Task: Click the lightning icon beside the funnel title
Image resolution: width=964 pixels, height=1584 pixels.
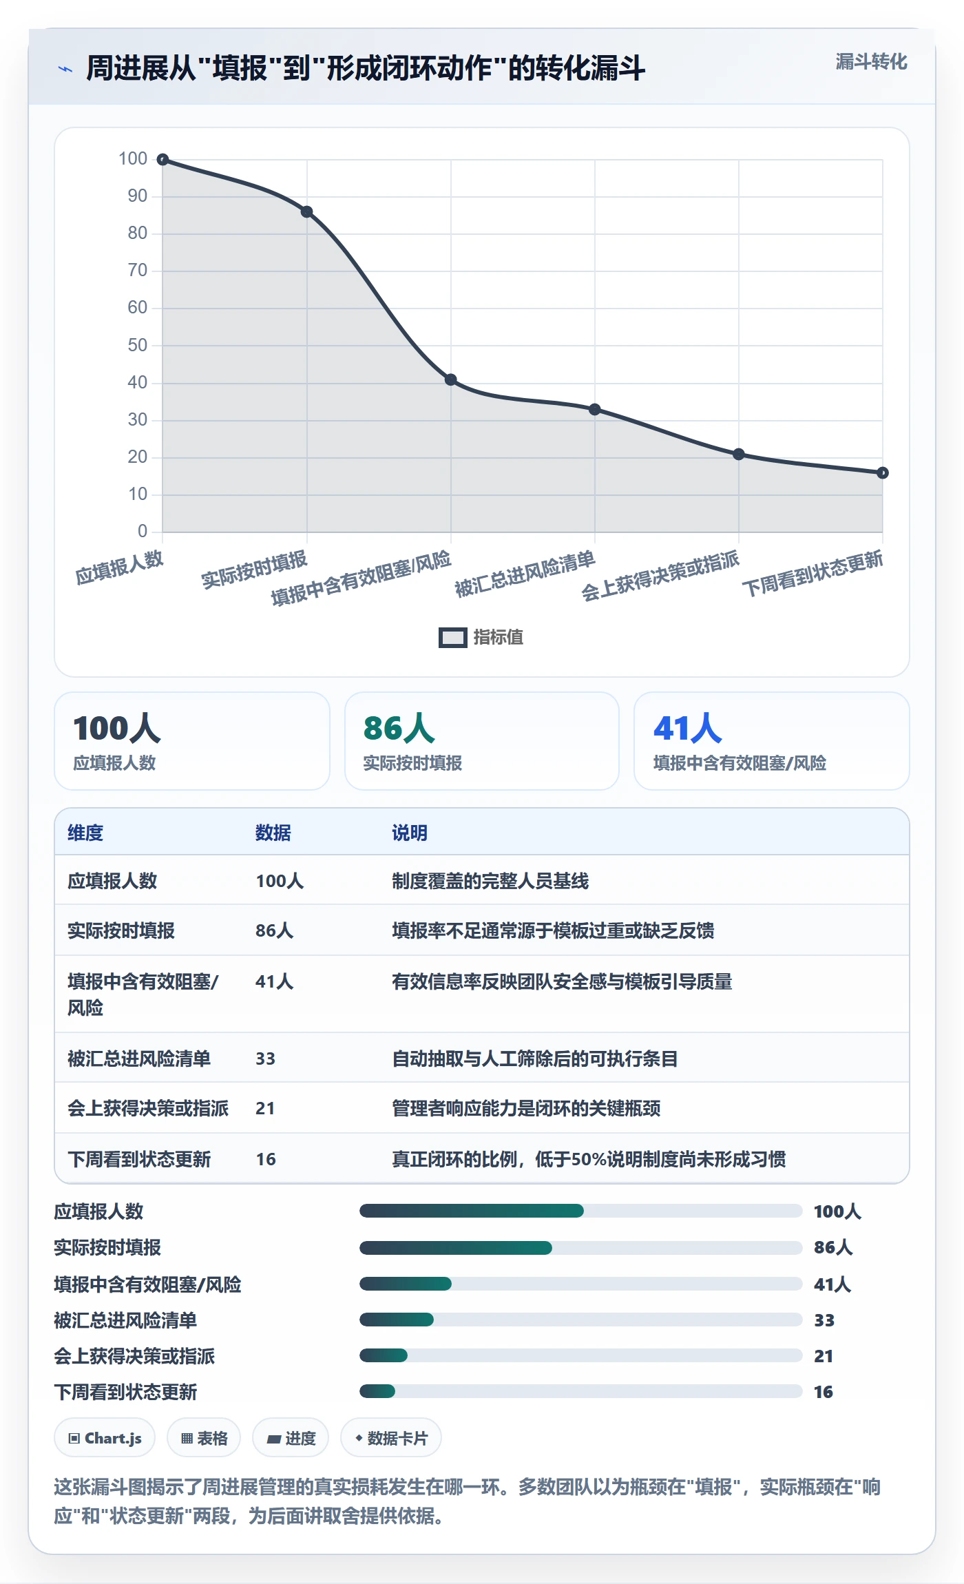Action: (x=65, y=69)
